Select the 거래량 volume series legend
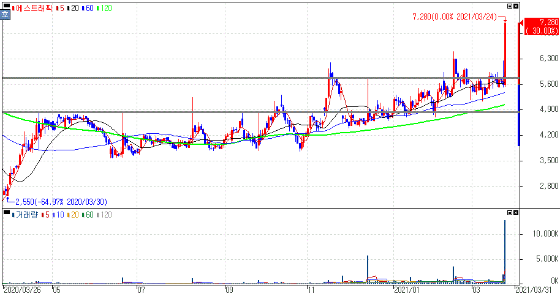This screenshot has height=294, width=560. point(25,215)
